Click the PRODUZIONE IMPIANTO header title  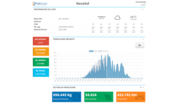tap(64, 39)
